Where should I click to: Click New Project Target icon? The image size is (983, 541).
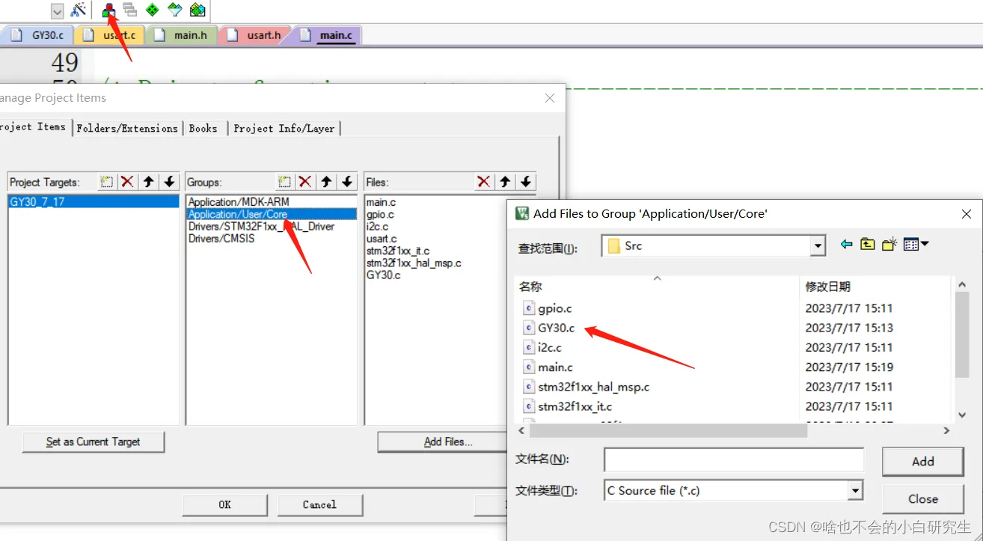(x=107, y=182)
